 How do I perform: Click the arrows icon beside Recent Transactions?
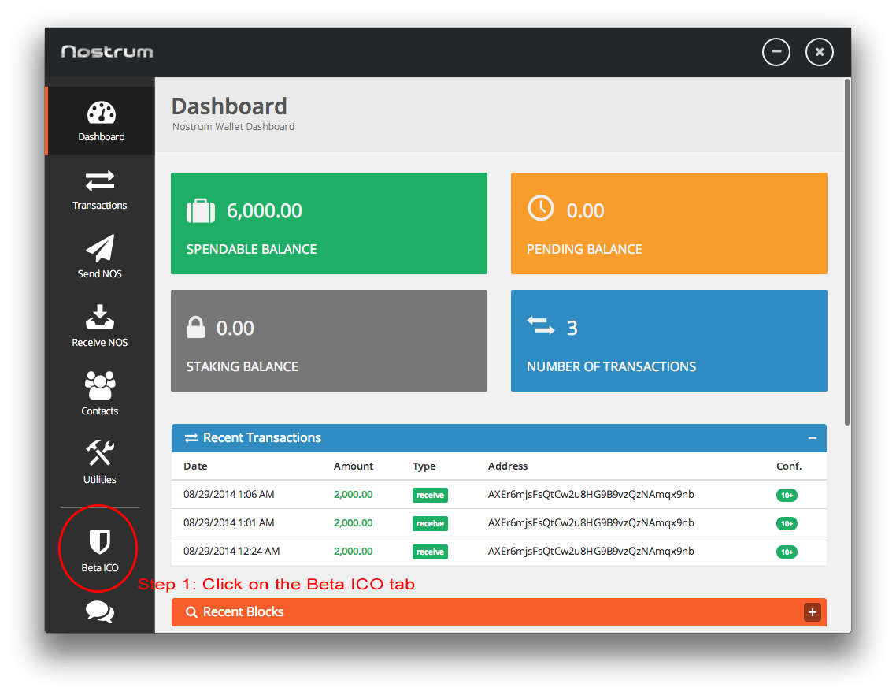(191, 437)
